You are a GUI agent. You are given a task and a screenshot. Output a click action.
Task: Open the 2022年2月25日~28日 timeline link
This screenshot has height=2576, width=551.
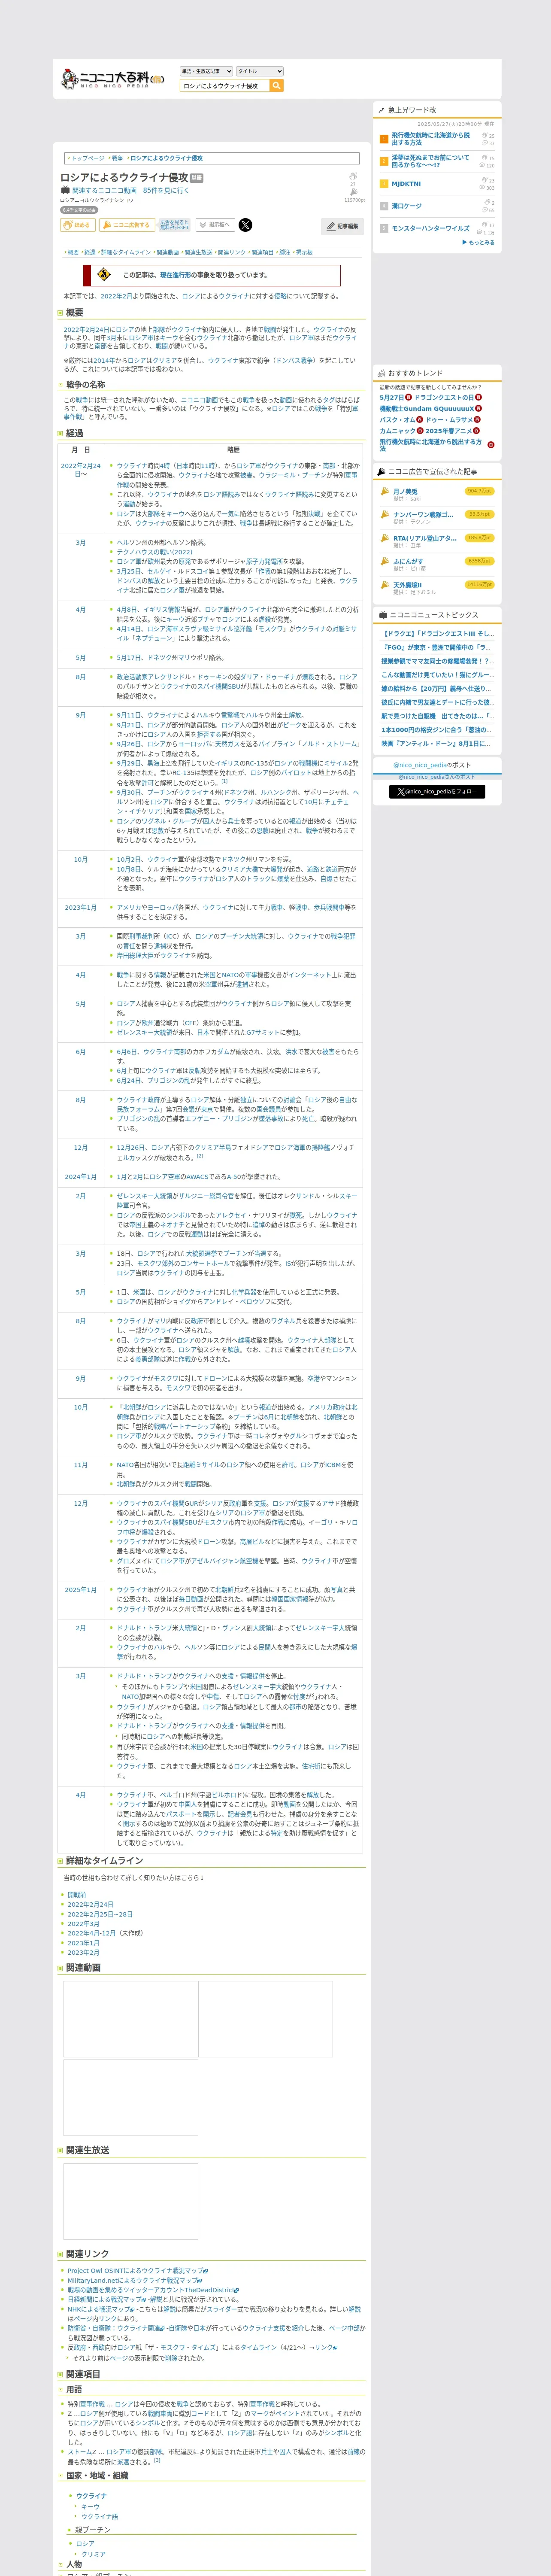click(x=100, y=1914)
